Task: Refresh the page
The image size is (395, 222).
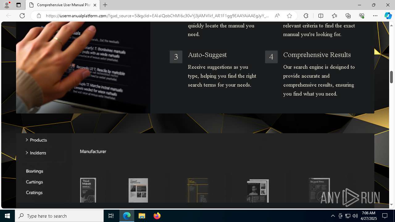Action: [22, 16]
